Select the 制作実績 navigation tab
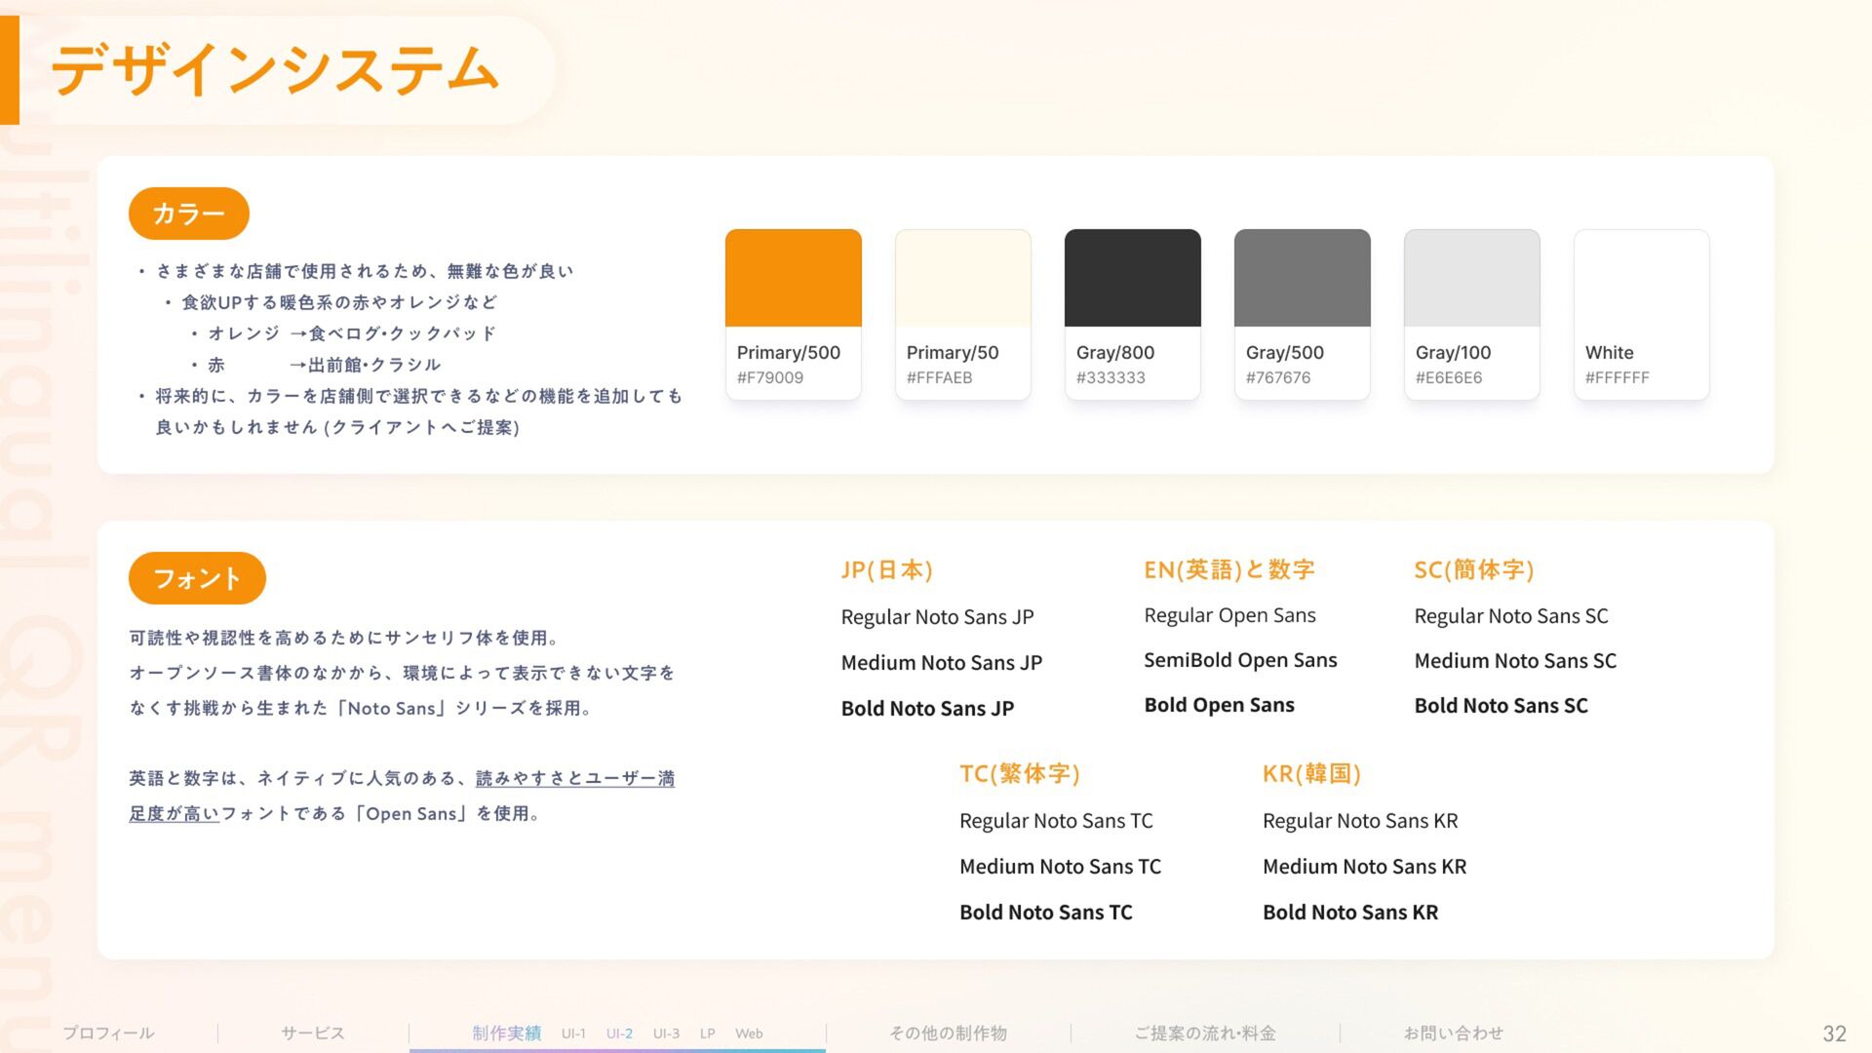1872x1053 pixels. pyautogui.click(x=506, y=1033)
